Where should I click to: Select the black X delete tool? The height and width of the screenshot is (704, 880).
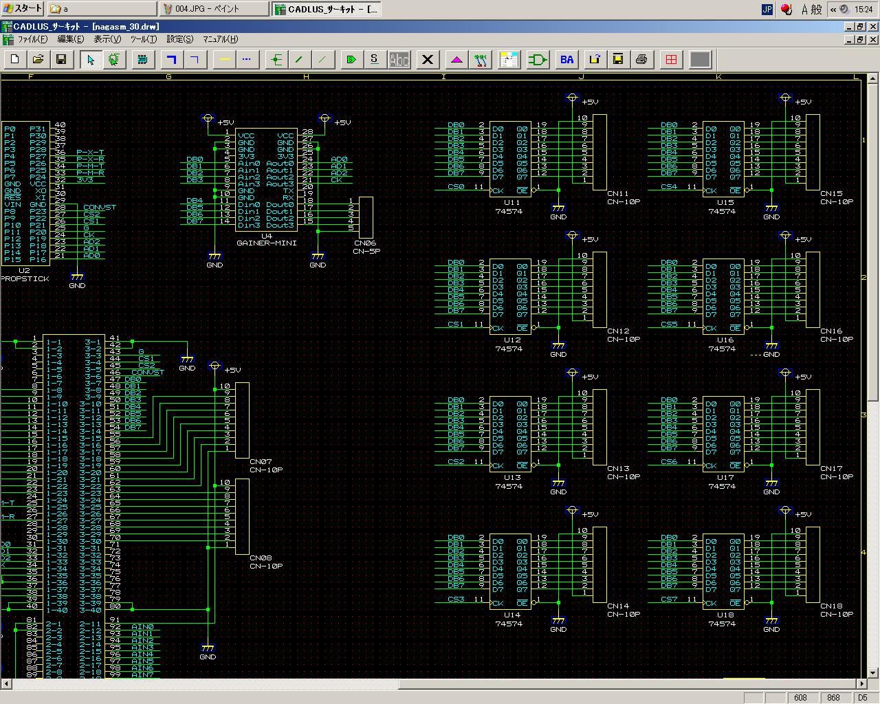click(428, 60)
